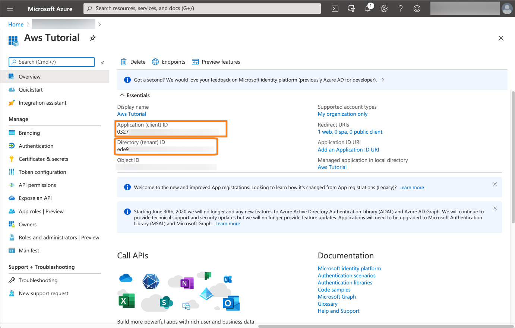
Task: Go to API permissions page
Action: [37, 185]
